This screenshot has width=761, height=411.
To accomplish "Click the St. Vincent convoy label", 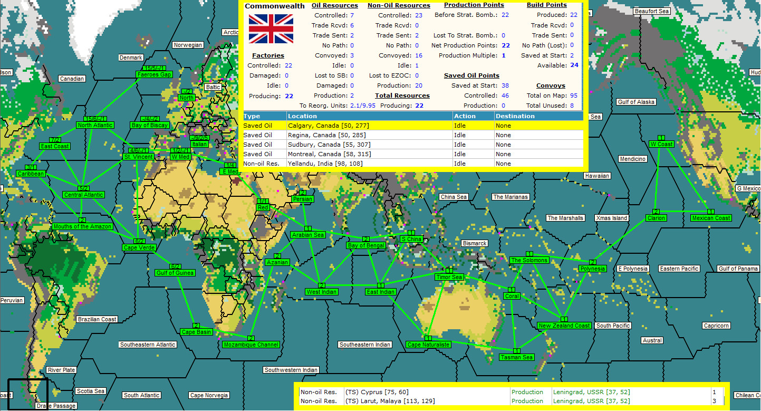I will click(x=138, y=157).
